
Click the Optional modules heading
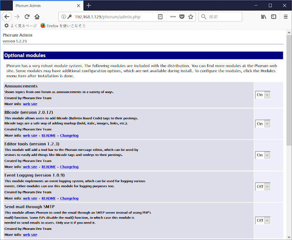(25, 55)
